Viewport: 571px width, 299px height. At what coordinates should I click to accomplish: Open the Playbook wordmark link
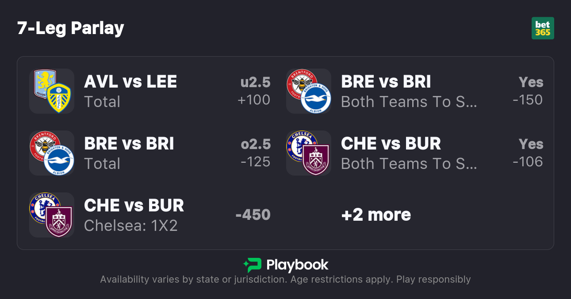pos(297,265)
